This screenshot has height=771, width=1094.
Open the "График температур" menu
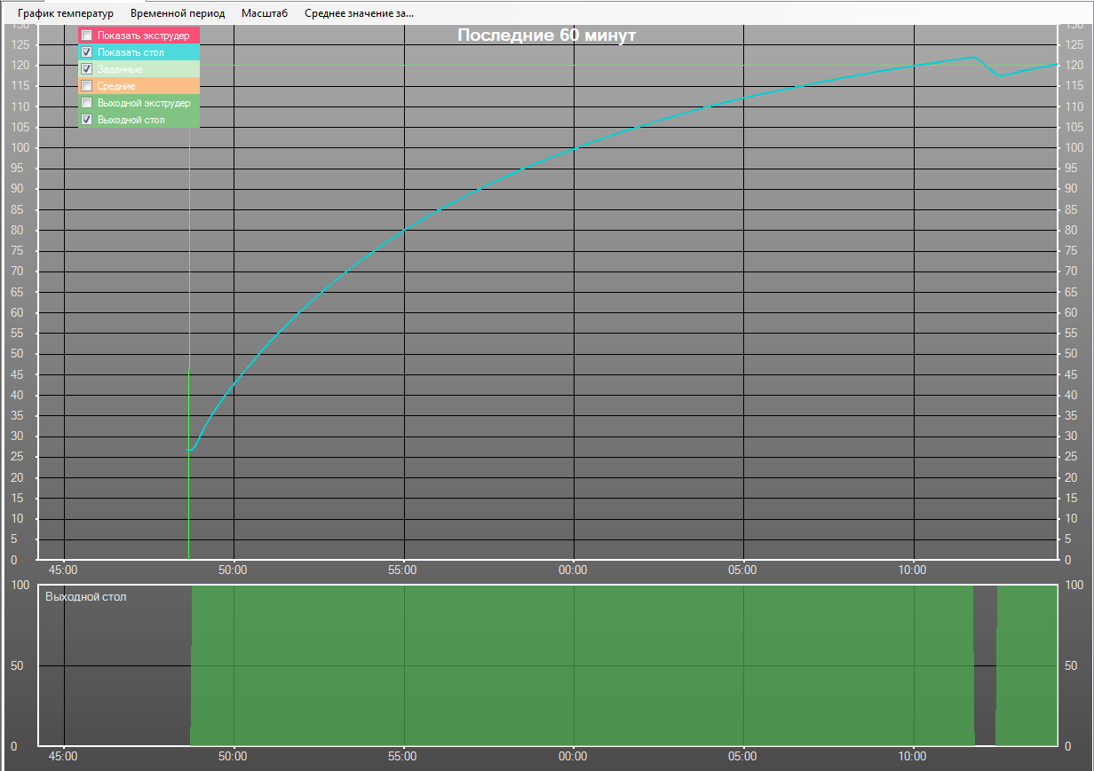[66, 13]
